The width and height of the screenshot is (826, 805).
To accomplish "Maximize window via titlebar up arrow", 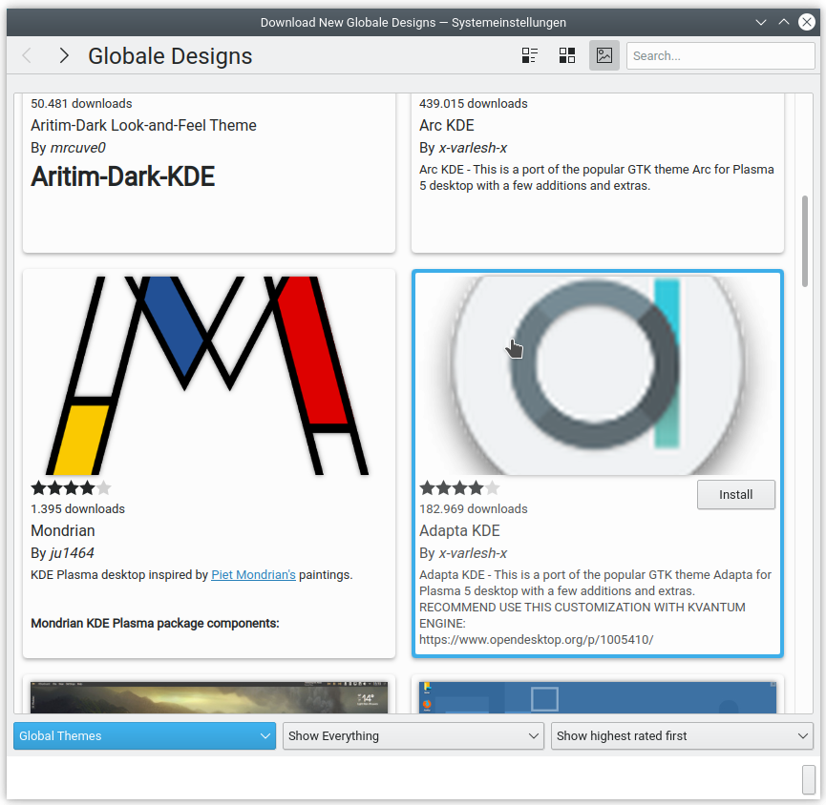I will (x=784, y=22).
